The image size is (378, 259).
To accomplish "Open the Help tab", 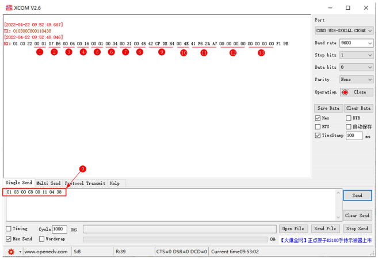I will click(x=114, y=183).
